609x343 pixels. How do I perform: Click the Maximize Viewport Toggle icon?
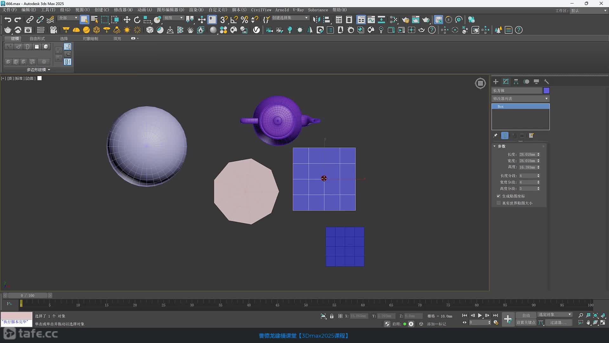(x=603, y=322)
